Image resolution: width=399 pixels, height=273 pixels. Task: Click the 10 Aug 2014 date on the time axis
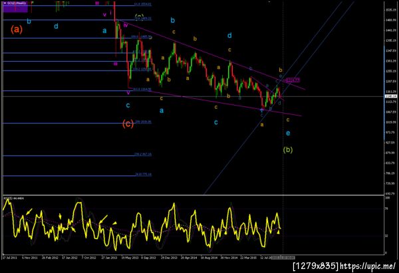(209, 258)
